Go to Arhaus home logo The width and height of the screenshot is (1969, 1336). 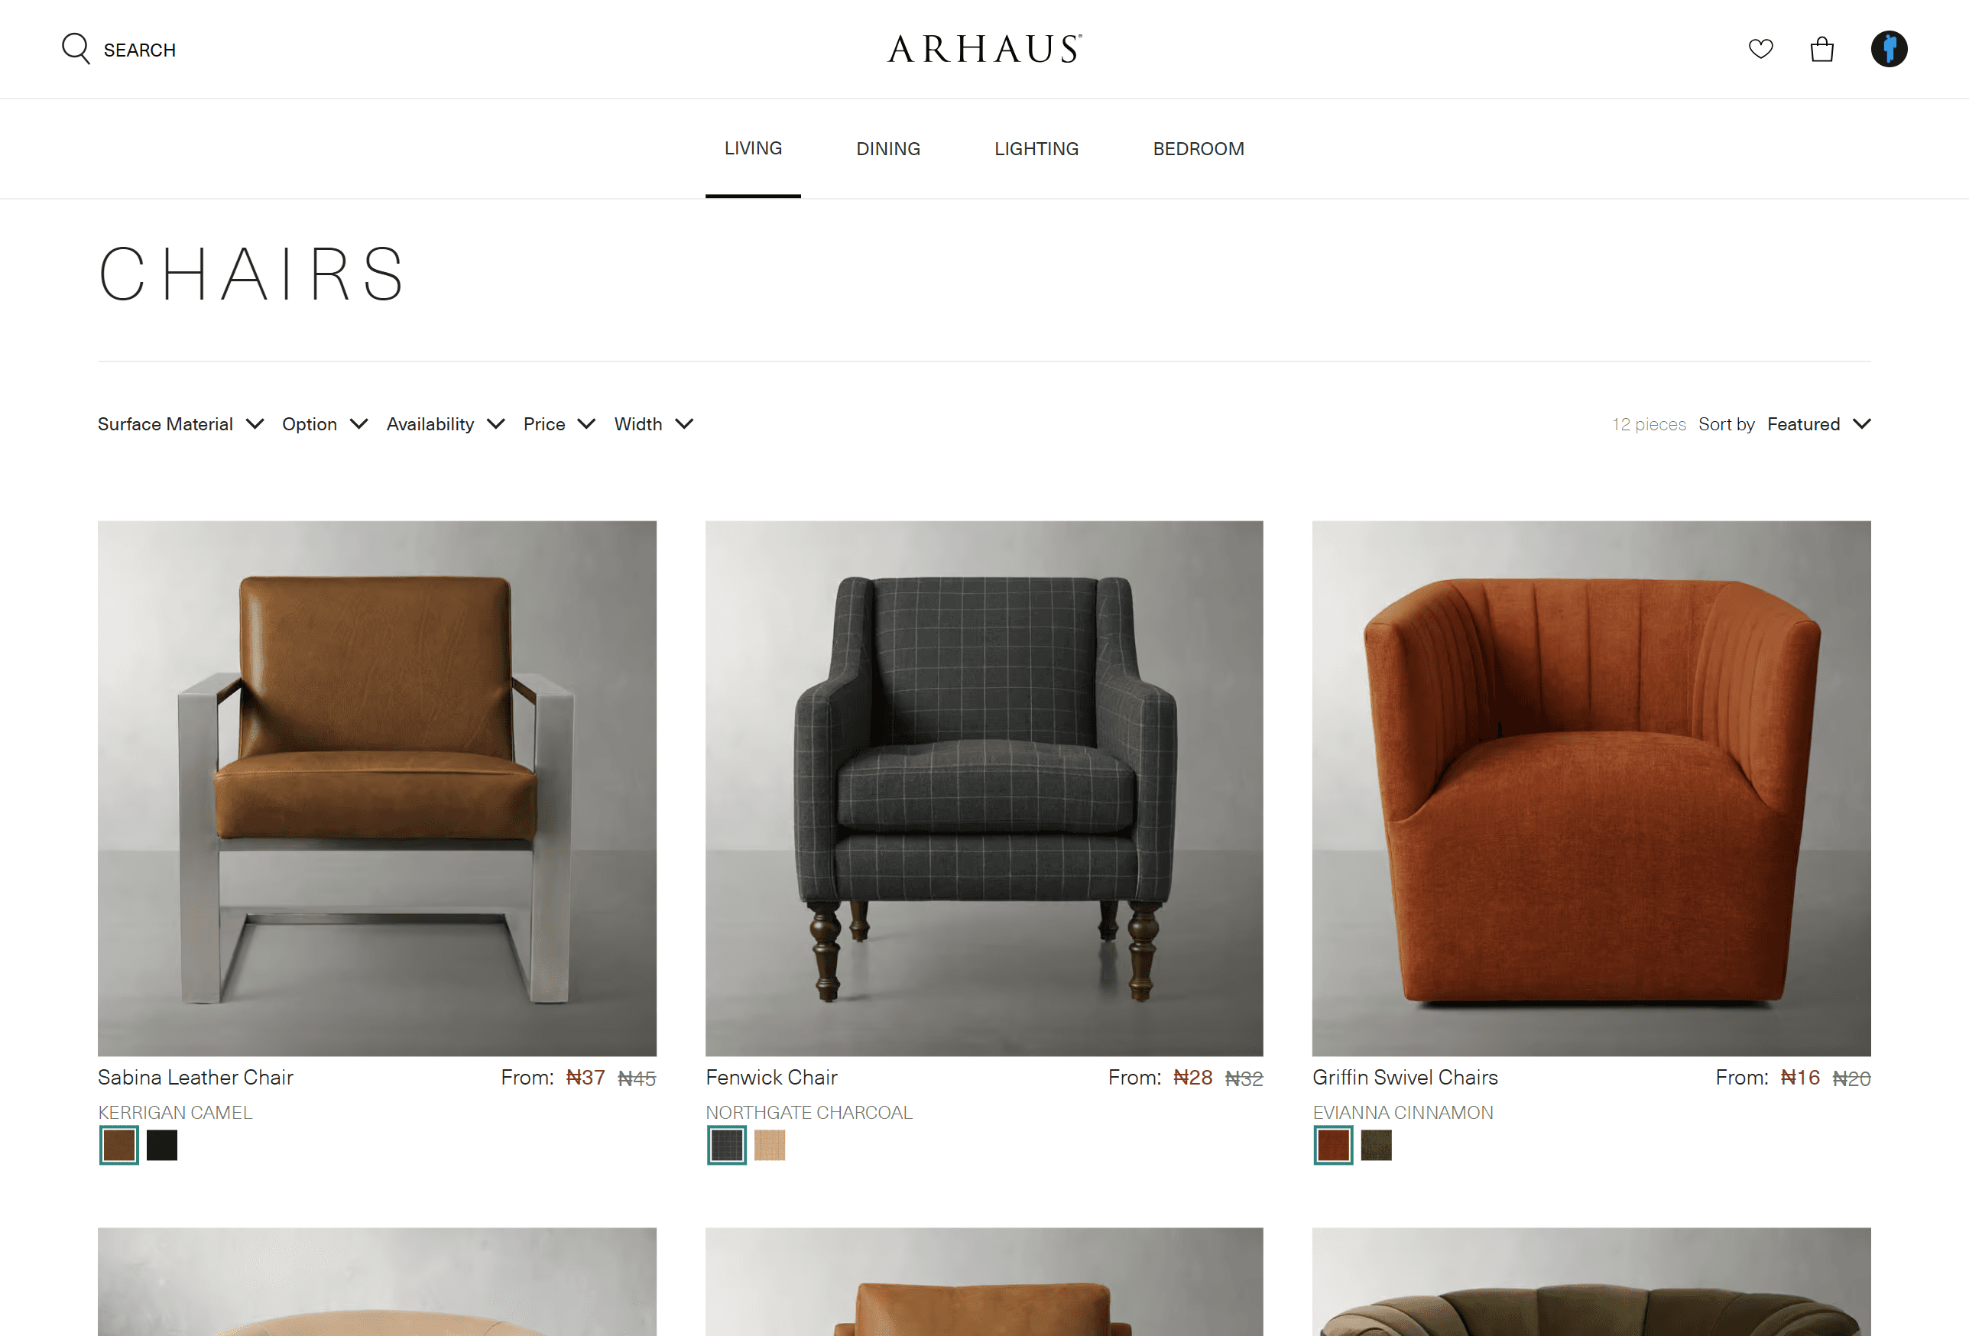pyautogui.click(x=984, y=49)
